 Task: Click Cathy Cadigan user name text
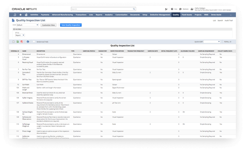point(200,8)
